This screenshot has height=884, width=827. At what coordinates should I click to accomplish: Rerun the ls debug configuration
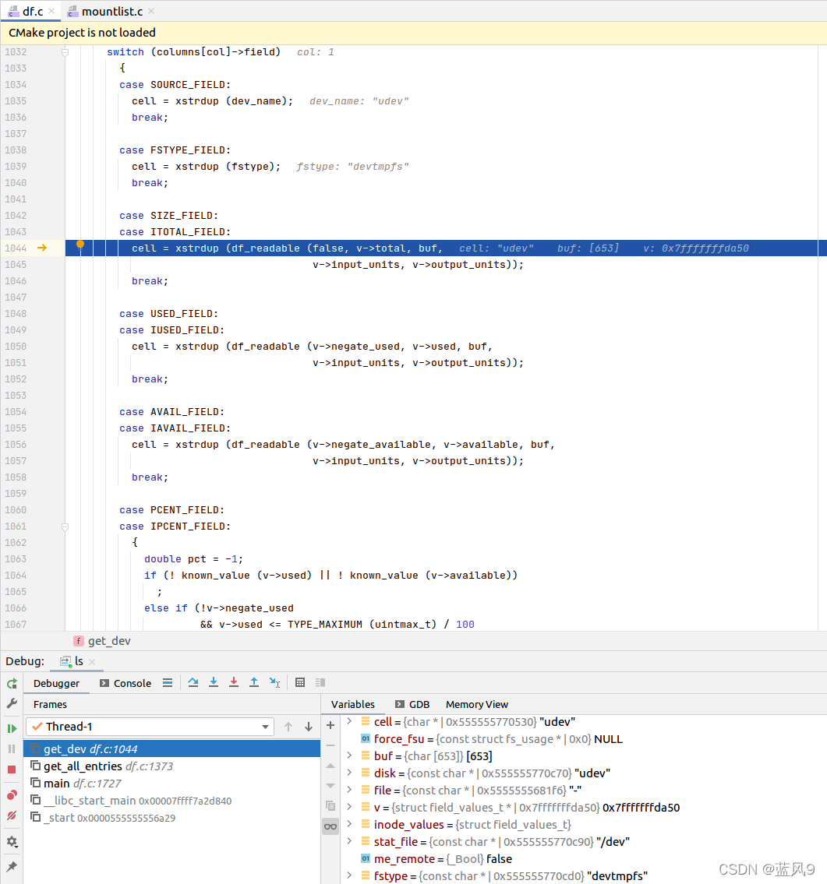coord(12,683)
